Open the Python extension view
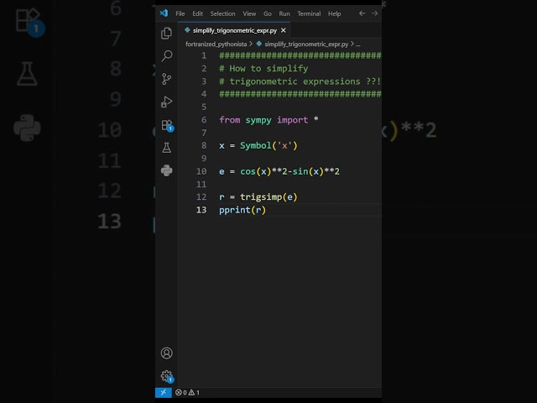The width and height of the screenshot is (537, 403). (166, 170)
